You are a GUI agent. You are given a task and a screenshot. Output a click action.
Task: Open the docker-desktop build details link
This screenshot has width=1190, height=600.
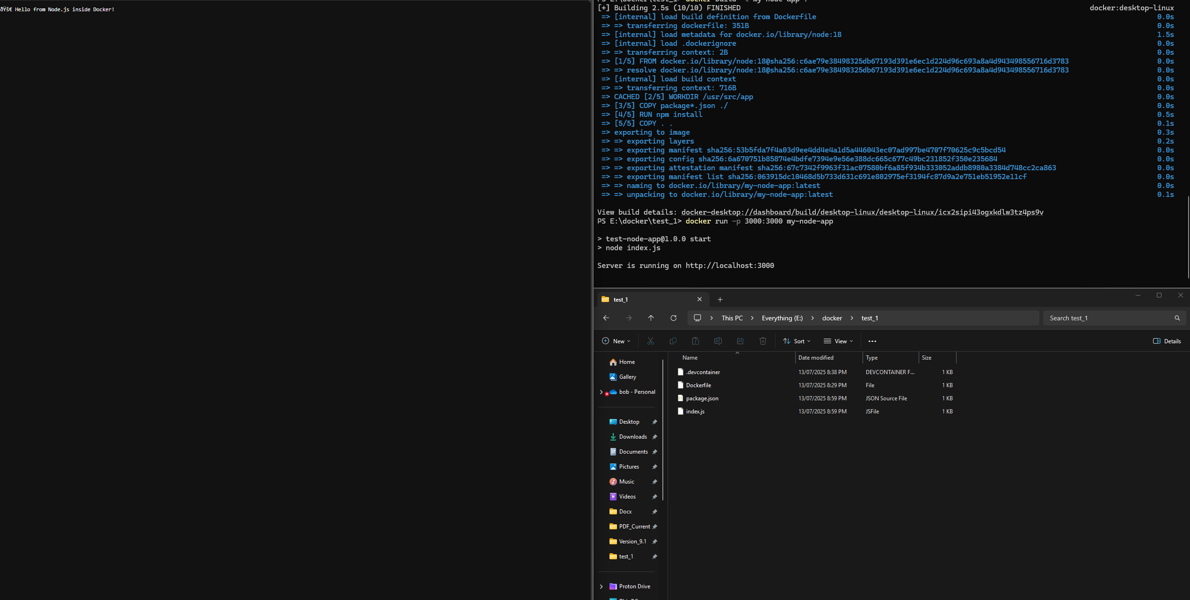(860, 212)
